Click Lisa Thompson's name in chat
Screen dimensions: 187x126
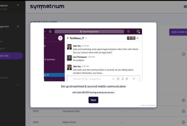80,57
